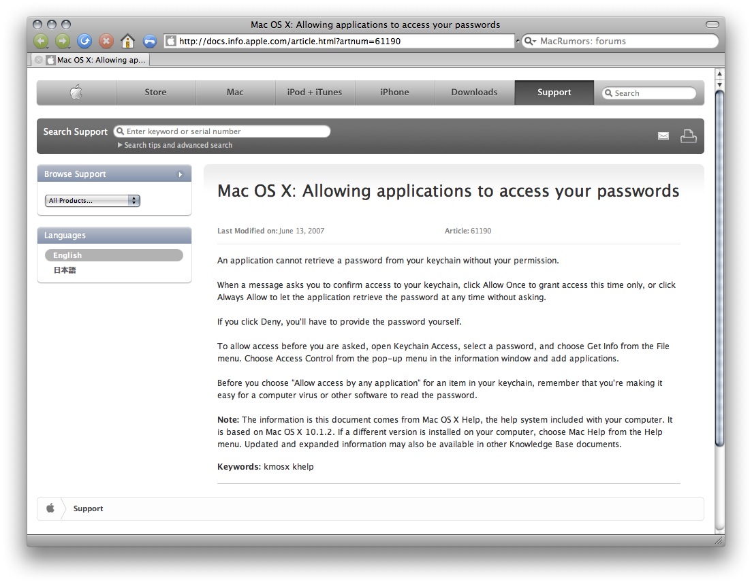The image size is (752, 584).
Task: Open the iPod + iTunes navigation tab
Action: pos(315,92)
